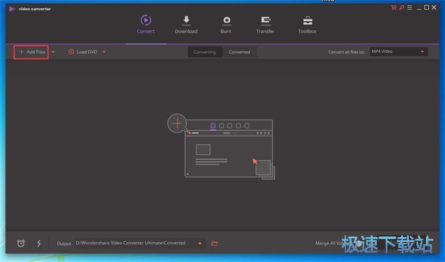Click the shopping cart icon
Viewport: 445px width, 262px height.
pos(393,8)
